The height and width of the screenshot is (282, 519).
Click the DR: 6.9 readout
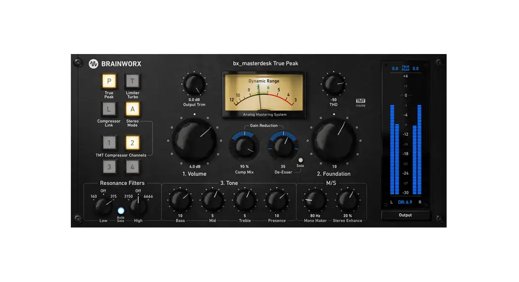(405, 202)
